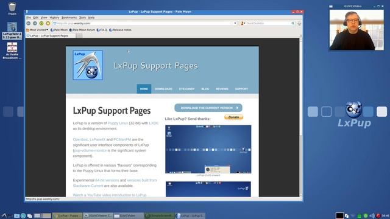Open the start menu icon on the taskbar

(4, 215)
